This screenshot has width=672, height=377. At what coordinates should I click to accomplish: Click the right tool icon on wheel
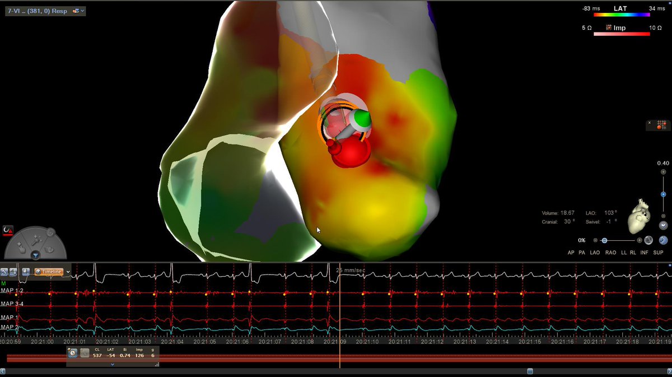point(50,249)
